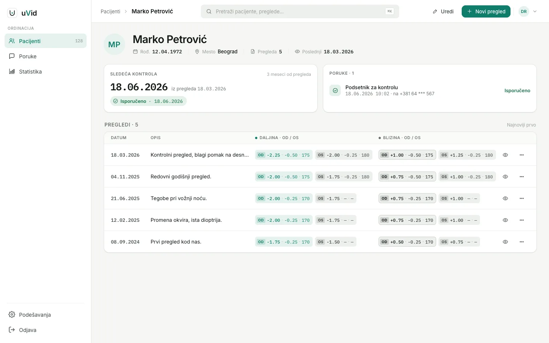The image size is (549, 343).
Task: Open more options for the 08.09.2024 exam
Action: (x=522, y=242)
